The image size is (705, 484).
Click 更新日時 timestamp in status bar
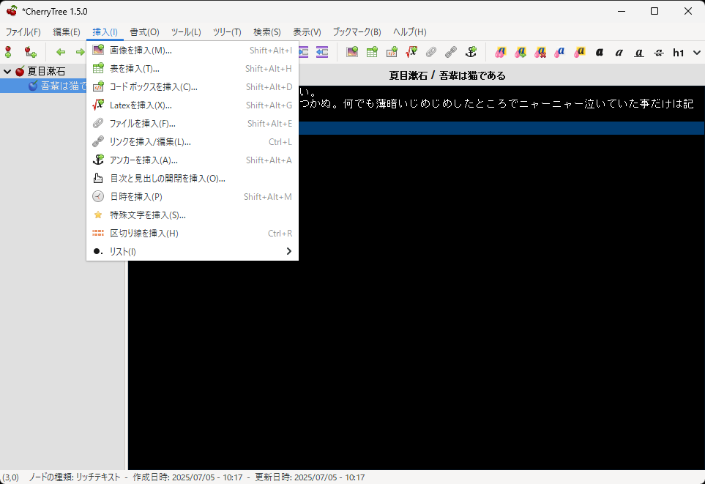pos(310,477)
